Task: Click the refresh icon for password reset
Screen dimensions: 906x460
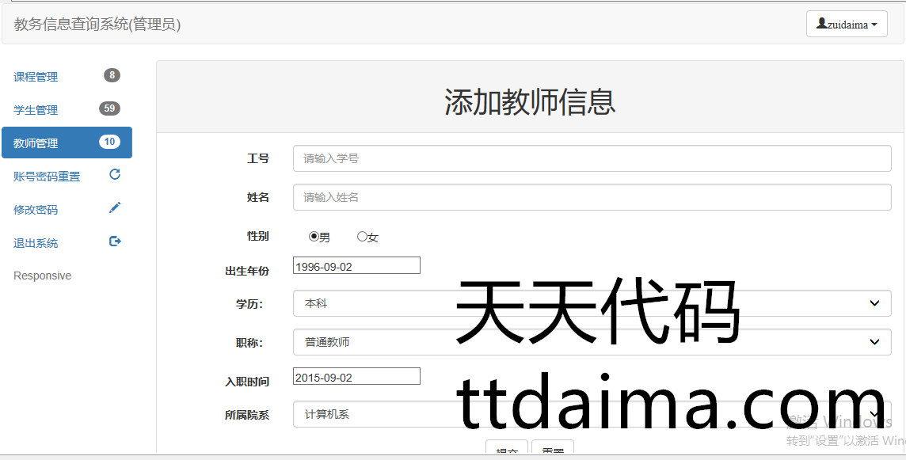Action: (115, 175)
